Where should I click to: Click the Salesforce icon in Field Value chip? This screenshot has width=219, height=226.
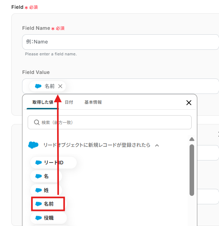click(x=38, y=86)
